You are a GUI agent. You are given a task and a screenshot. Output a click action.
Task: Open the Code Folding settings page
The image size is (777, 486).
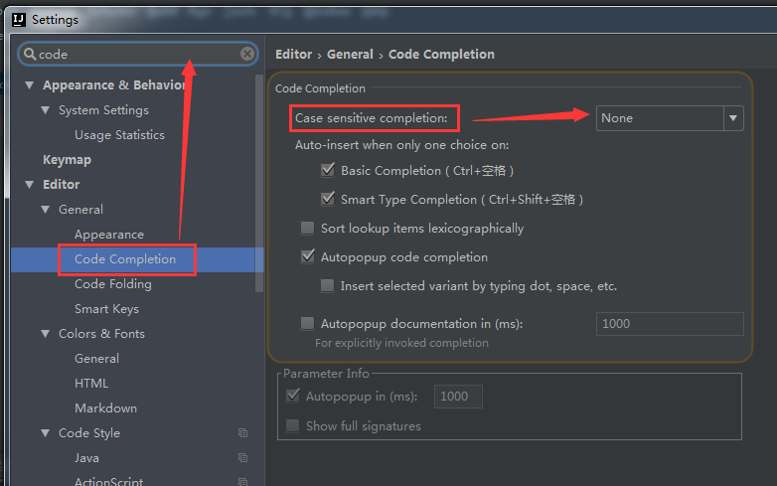[112, 284]
